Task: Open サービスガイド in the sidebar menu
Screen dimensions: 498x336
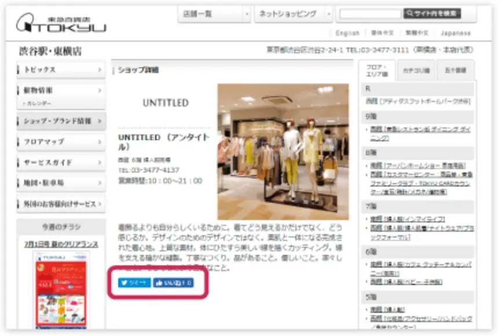Action: 61,162
